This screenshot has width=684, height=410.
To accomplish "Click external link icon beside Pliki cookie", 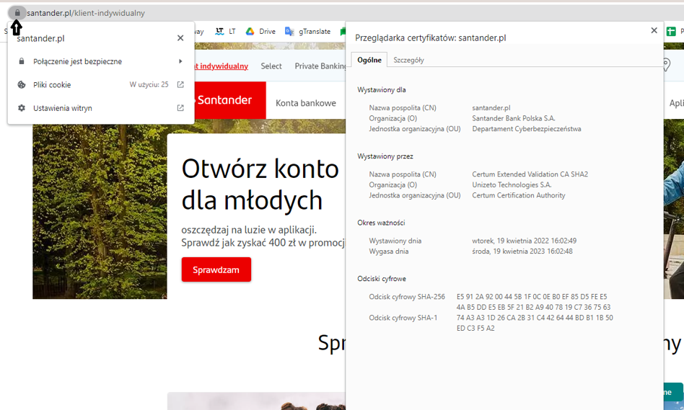I will click(180, 84).
